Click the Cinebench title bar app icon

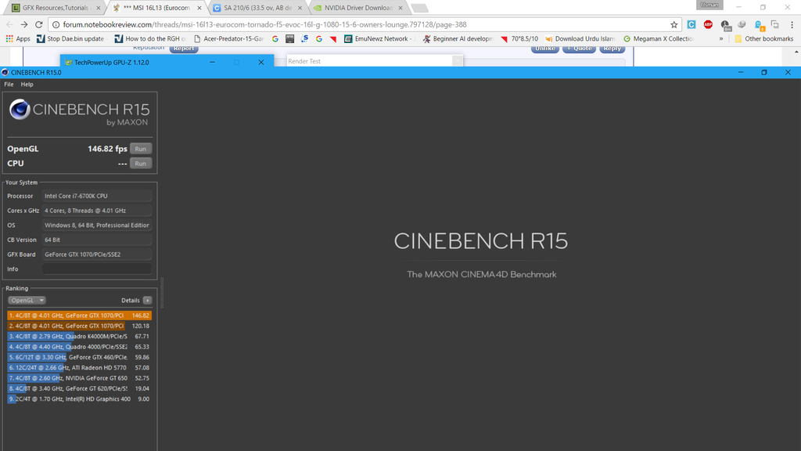[x=5, y=73]
